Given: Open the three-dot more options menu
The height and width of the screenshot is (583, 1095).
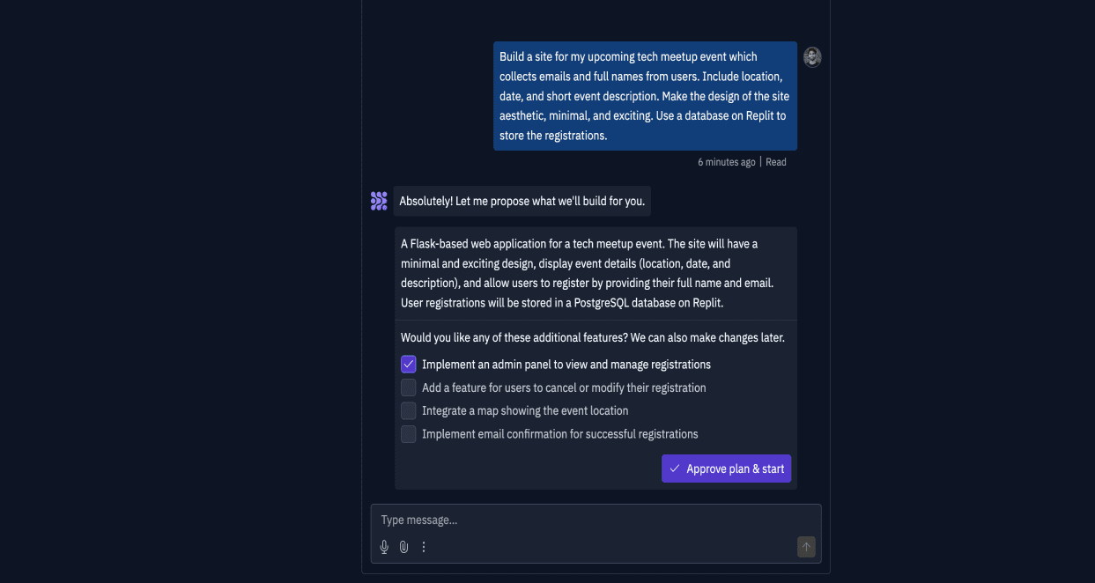Looking at the screenshot, I should pos(424,547).
